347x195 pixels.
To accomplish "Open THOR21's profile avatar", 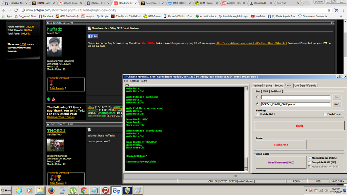I will (56, 145).
